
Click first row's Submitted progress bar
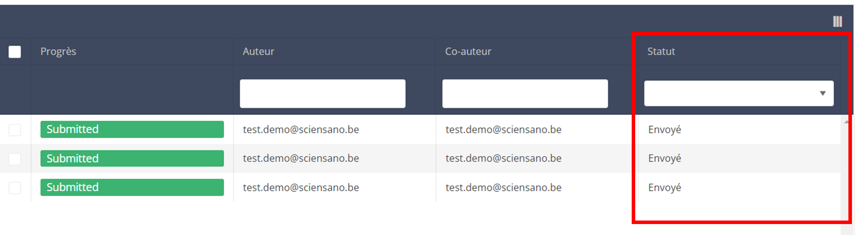(x=132, y=129)
